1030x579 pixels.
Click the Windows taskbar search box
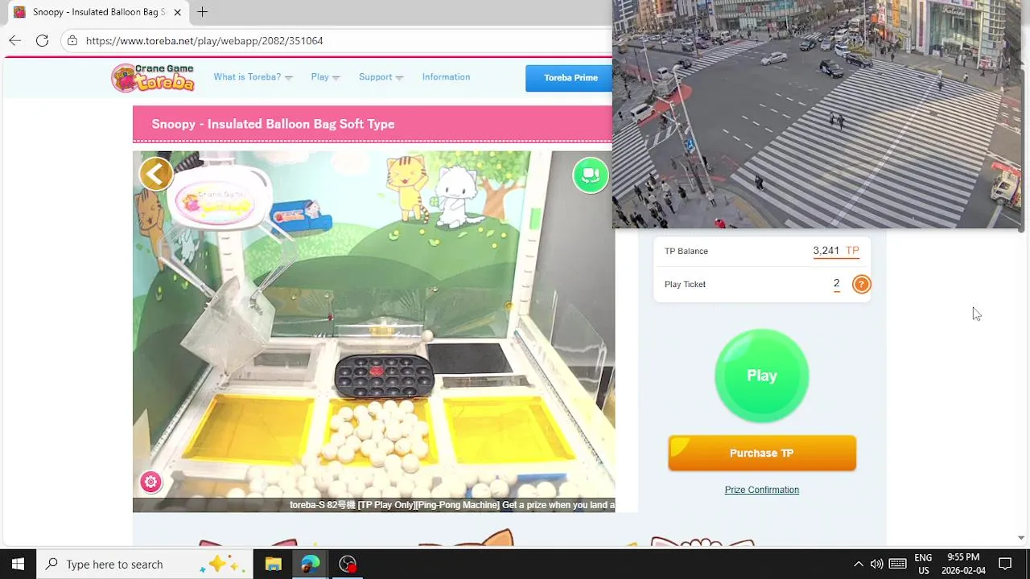[145, 564]
